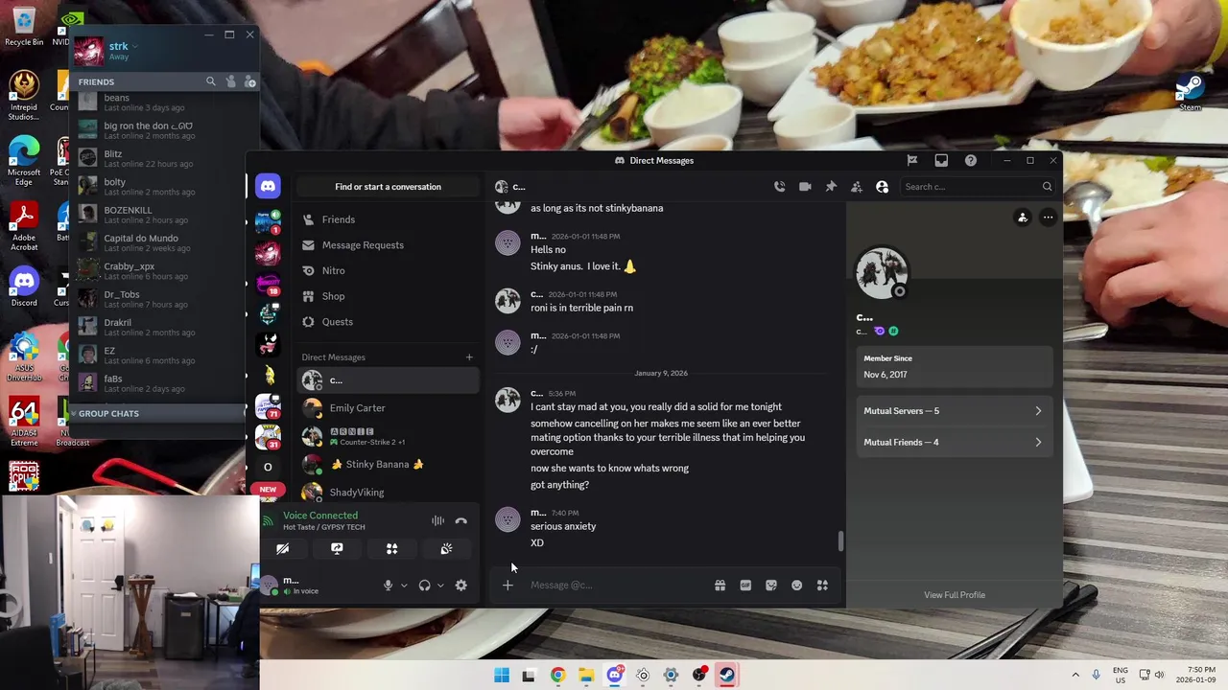Image resolution: width=1228 pixels, height=690 pixels.
Task: Click Find or start a conversation
Action: click(388, 187)
